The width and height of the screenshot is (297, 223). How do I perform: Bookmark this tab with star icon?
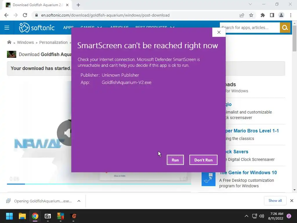251,15
